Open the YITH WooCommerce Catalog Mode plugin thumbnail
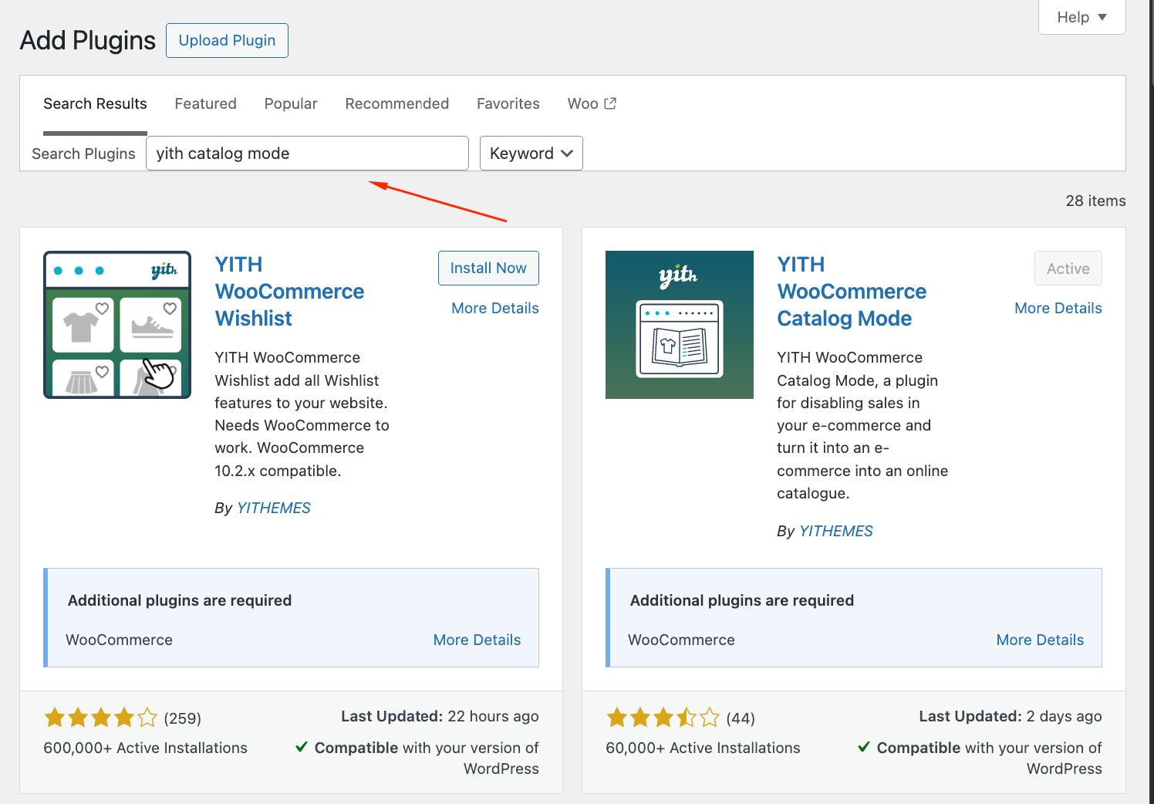Viewport: 1154px width, 804px height. [680, 325]
